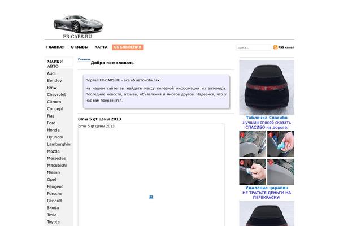Select Bentley in car brands list
The height and width of the screenshot is (226, 339).
(x=54, y=80)
